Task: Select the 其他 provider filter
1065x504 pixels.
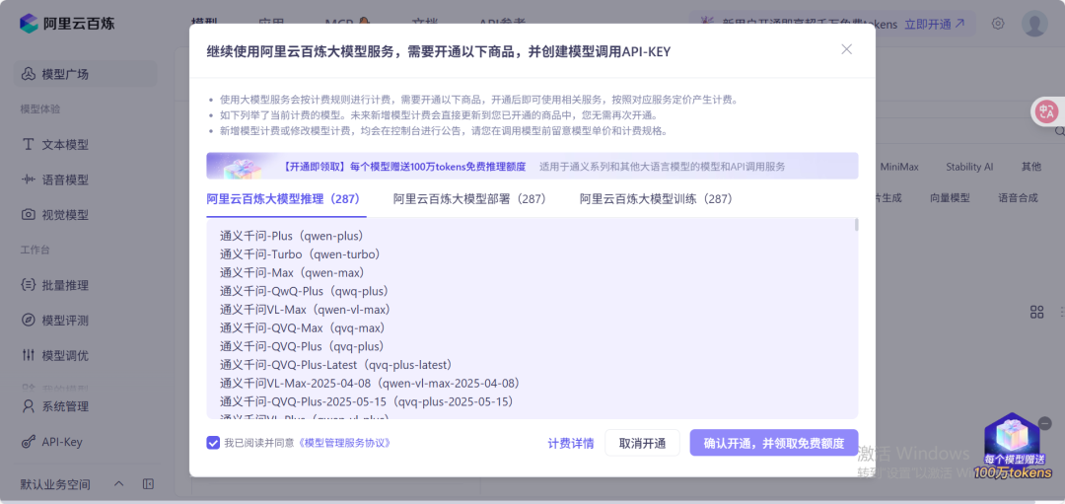Action: pyautogui.click(x=1031, y=167)
